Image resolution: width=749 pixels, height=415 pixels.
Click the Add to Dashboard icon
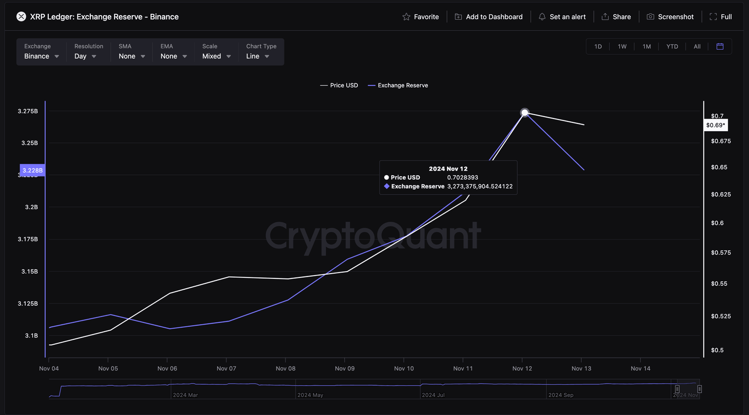(458, 17)
